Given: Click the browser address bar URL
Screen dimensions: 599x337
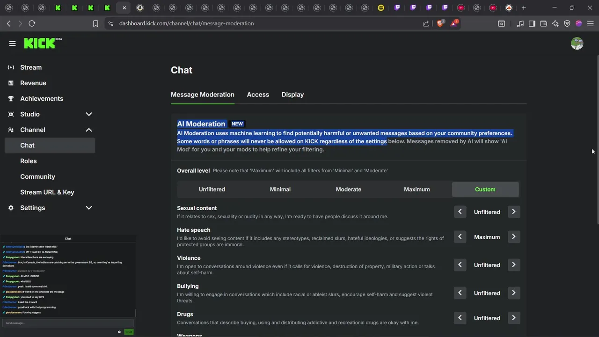Looking at the screenshot, I should (x=186, y=23).
